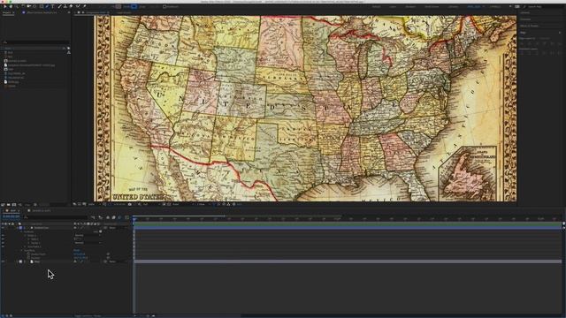This screenshot has width=566, height=318.
Task: Toggle visibility of Shape 1 group
Action: (x=3, y=236)
